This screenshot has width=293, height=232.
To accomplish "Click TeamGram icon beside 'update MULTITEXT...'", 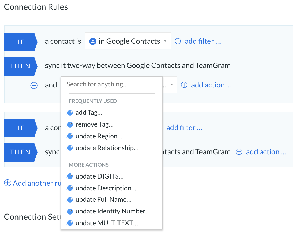I will [70, 223].
